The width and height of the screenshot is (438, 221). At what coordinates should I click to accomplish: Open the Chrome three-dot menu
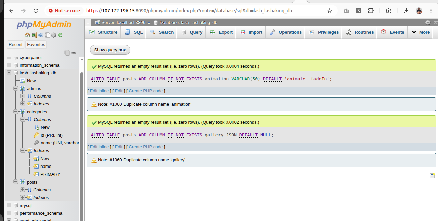point(431,11)
